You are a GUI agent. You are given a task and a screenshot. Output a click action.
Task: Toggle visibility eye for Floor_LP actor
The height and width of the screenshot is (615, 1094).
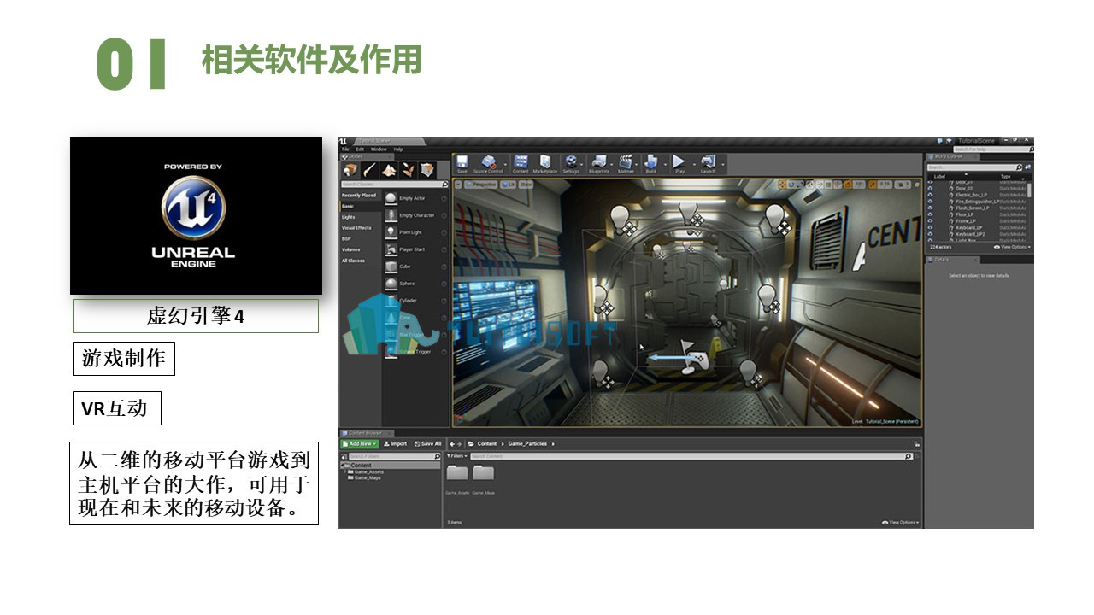(x=931, y=214)
